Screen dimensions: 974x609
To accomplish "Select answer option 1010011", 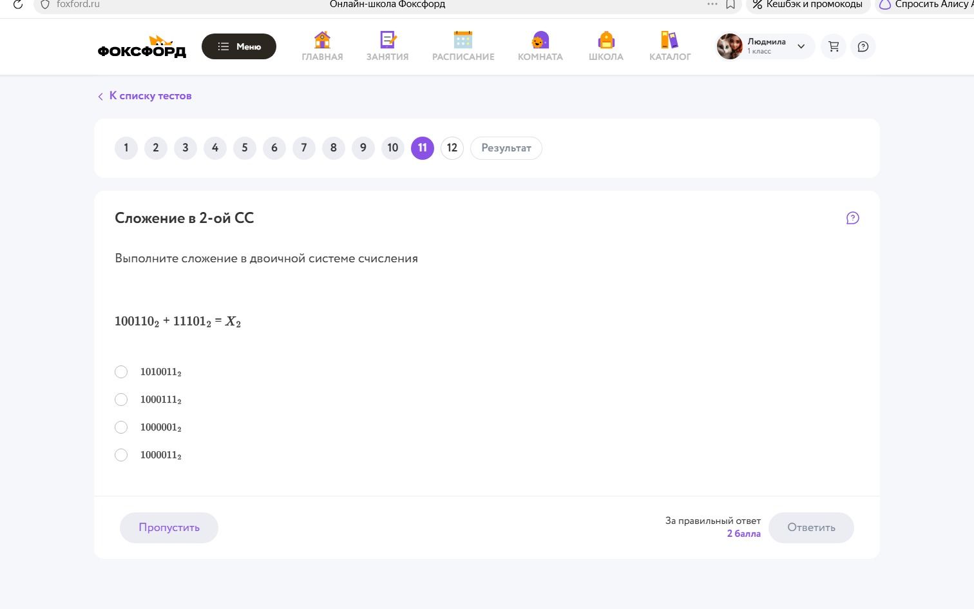I will point(121,372).
